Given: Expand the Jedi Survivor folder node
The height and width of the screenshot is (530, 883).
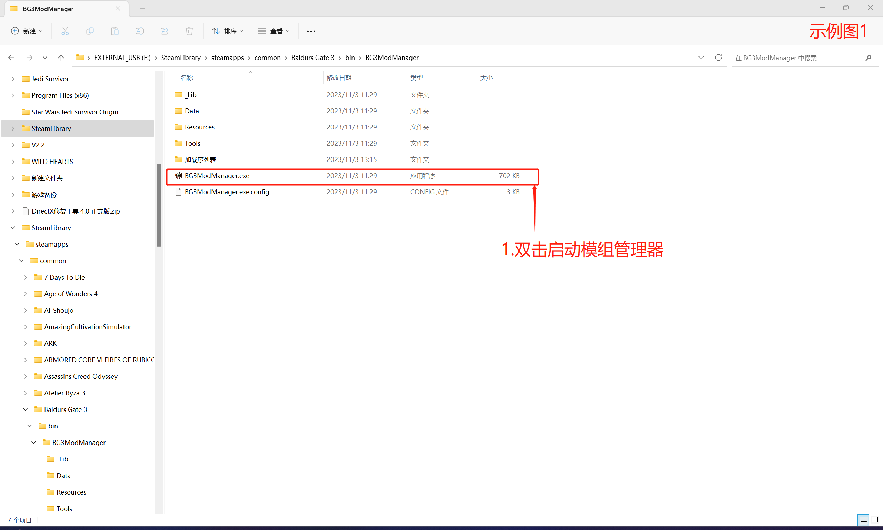Looking at the screenshot, I should tap(13, 79).
